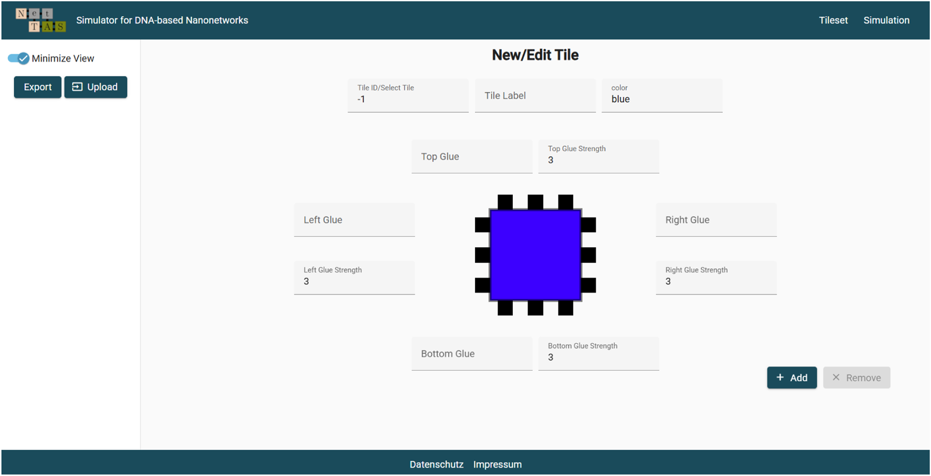Click the Right Glue input field
The height and width of the screenshot is (476, 931).
click(x=716, y=220)
